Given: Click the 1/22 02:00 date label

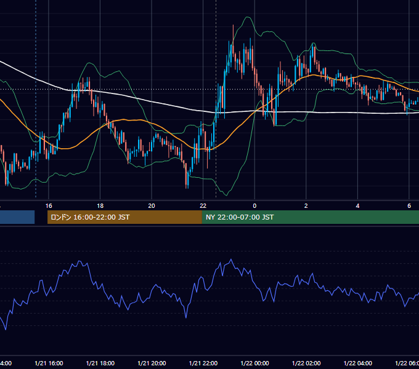Looking at the screenshot, I should coord(306,363).
